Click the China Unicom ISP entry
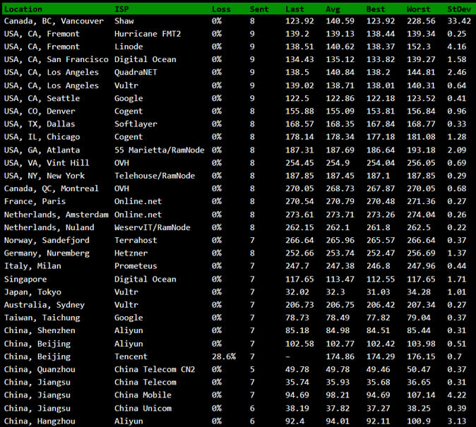476x427 pixels. pos(143,408)
